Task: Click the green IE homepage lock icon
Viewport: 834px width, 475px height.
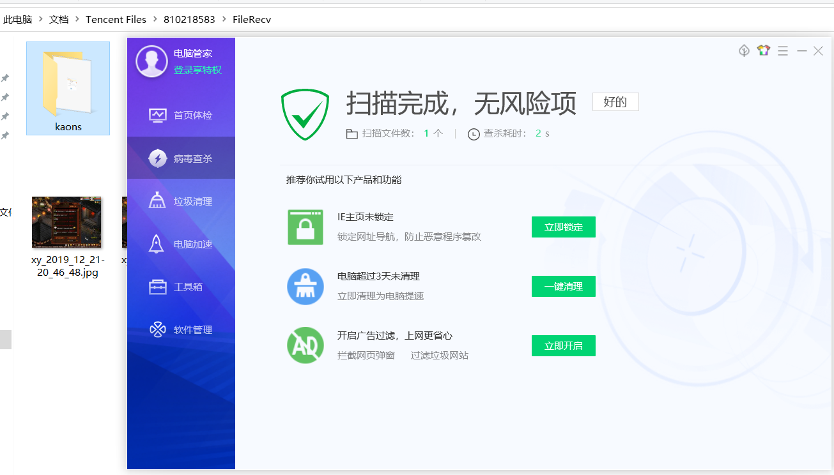Action: (305, 227)
